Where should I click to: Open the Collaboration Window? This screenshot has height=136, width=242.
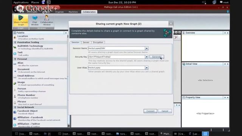click(x=47, y=20)
